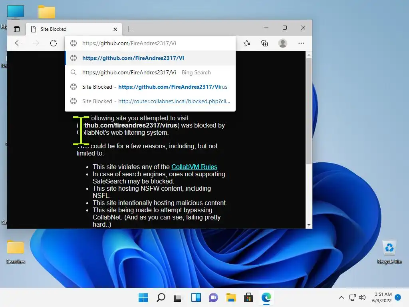
Task: Minimize the Edge browser window
Action: point(266,28)
